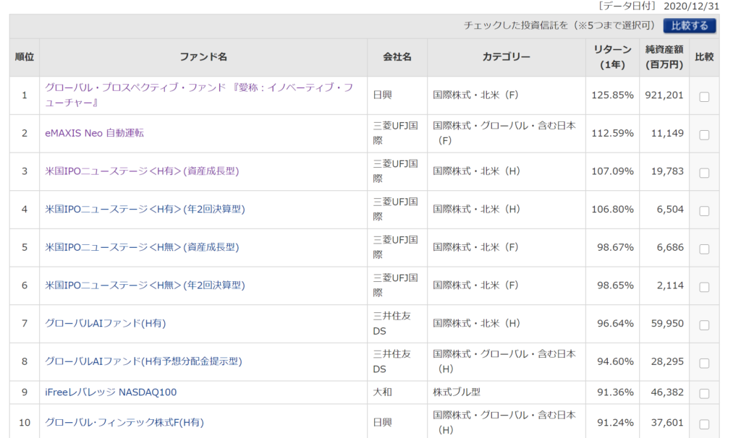The height and width of the screenshot is (438, 741).
Task: Check compare box for iFreeレバレッジ NASDAQ100
Action: (704, 394)
